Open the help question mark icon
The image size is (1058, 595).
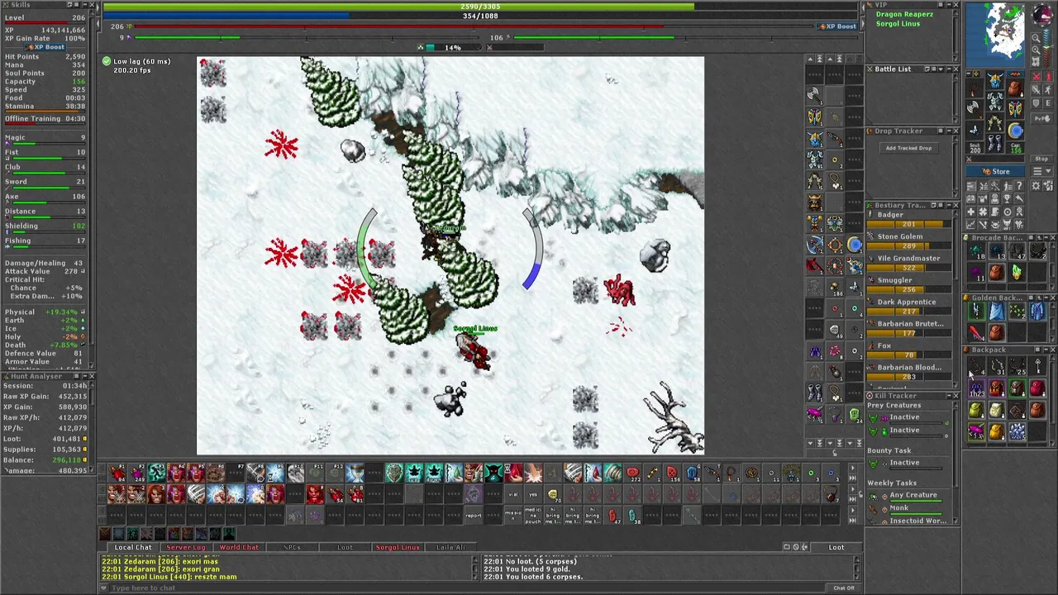(1019, 185)
